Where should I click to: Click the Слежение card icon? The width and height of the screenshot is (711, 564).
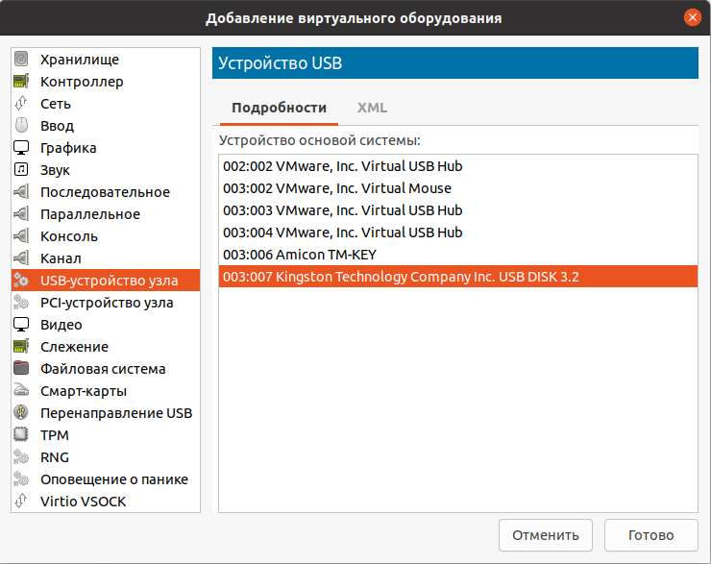click(21, 347)
